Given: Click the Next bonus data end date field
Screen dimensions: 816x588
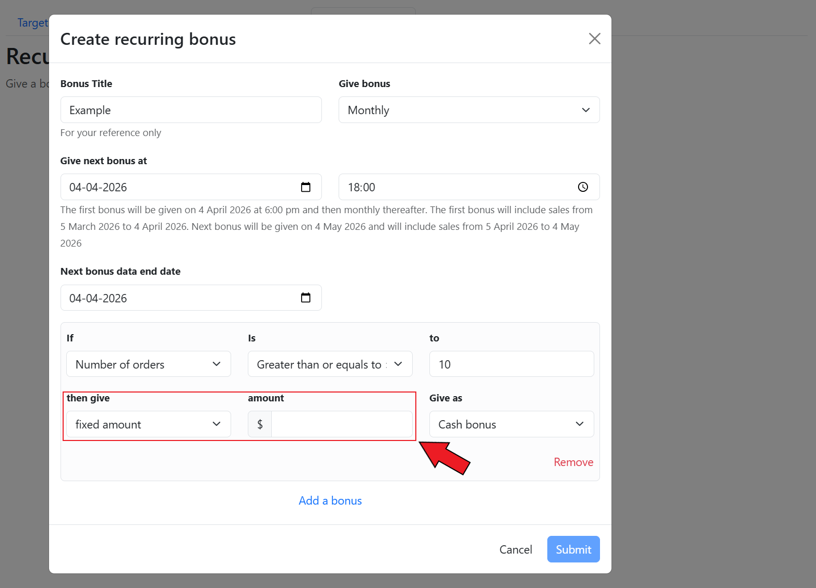Looking at the screenshot, I should pos(177,298).
